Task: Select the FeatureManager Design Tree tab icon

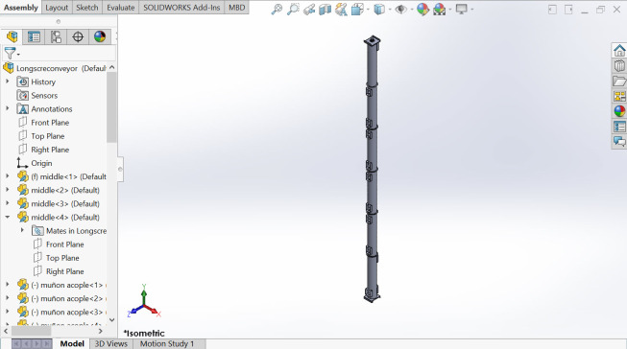Action: (12, 37)
